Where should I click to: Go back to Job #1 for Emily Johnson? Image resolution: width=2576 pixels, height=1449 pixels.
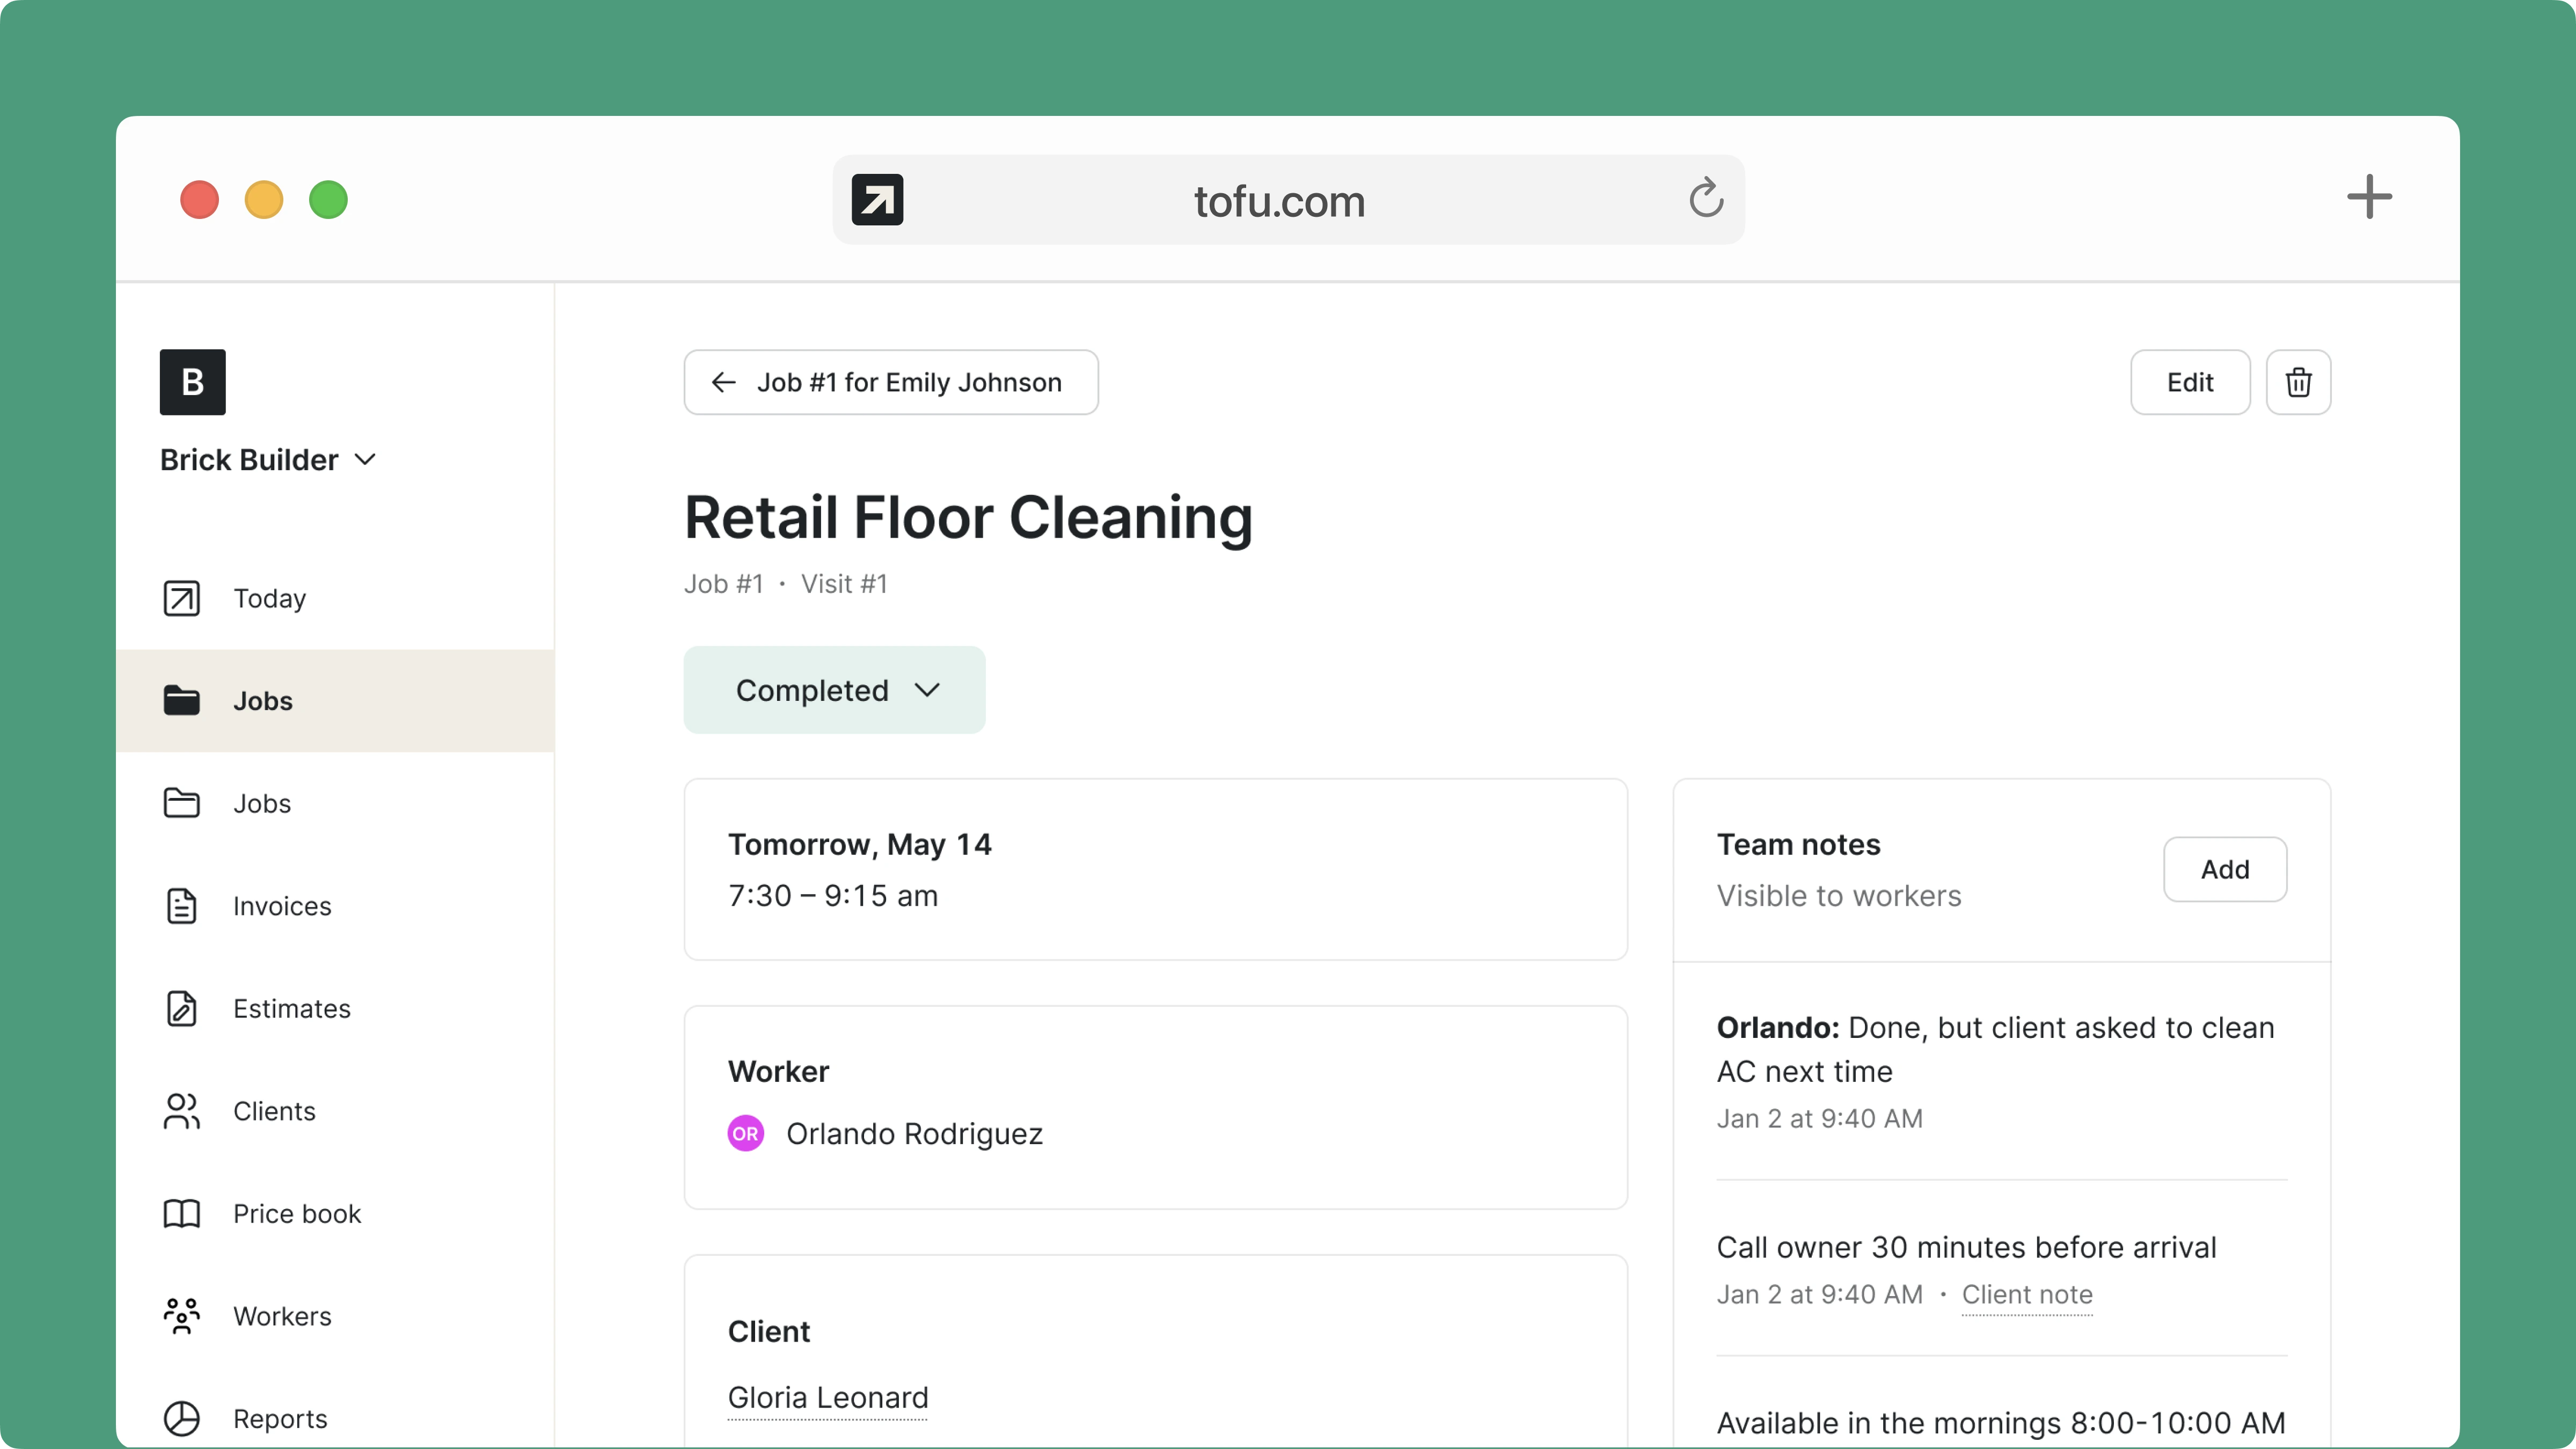coord(891,382)
